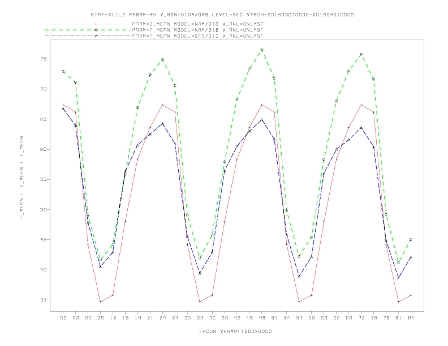Click x-axis forecast hour label 00
The image size is (448, 346).
click(x=63, y=318)
